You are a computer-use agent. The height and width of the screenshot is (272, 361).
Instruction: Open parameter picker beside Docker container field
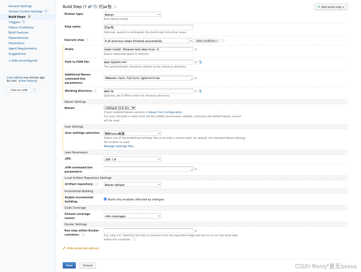[x=196, y=231]
